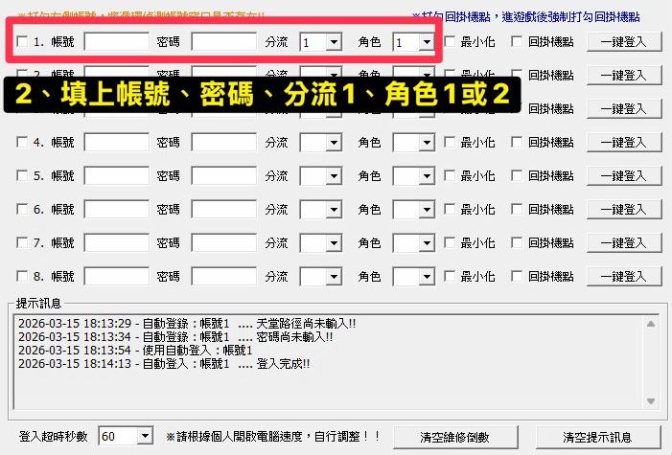This screenshot has width=672, height=455.
Task: Select the 密碼 box in row 5
Action: [224, 175]
